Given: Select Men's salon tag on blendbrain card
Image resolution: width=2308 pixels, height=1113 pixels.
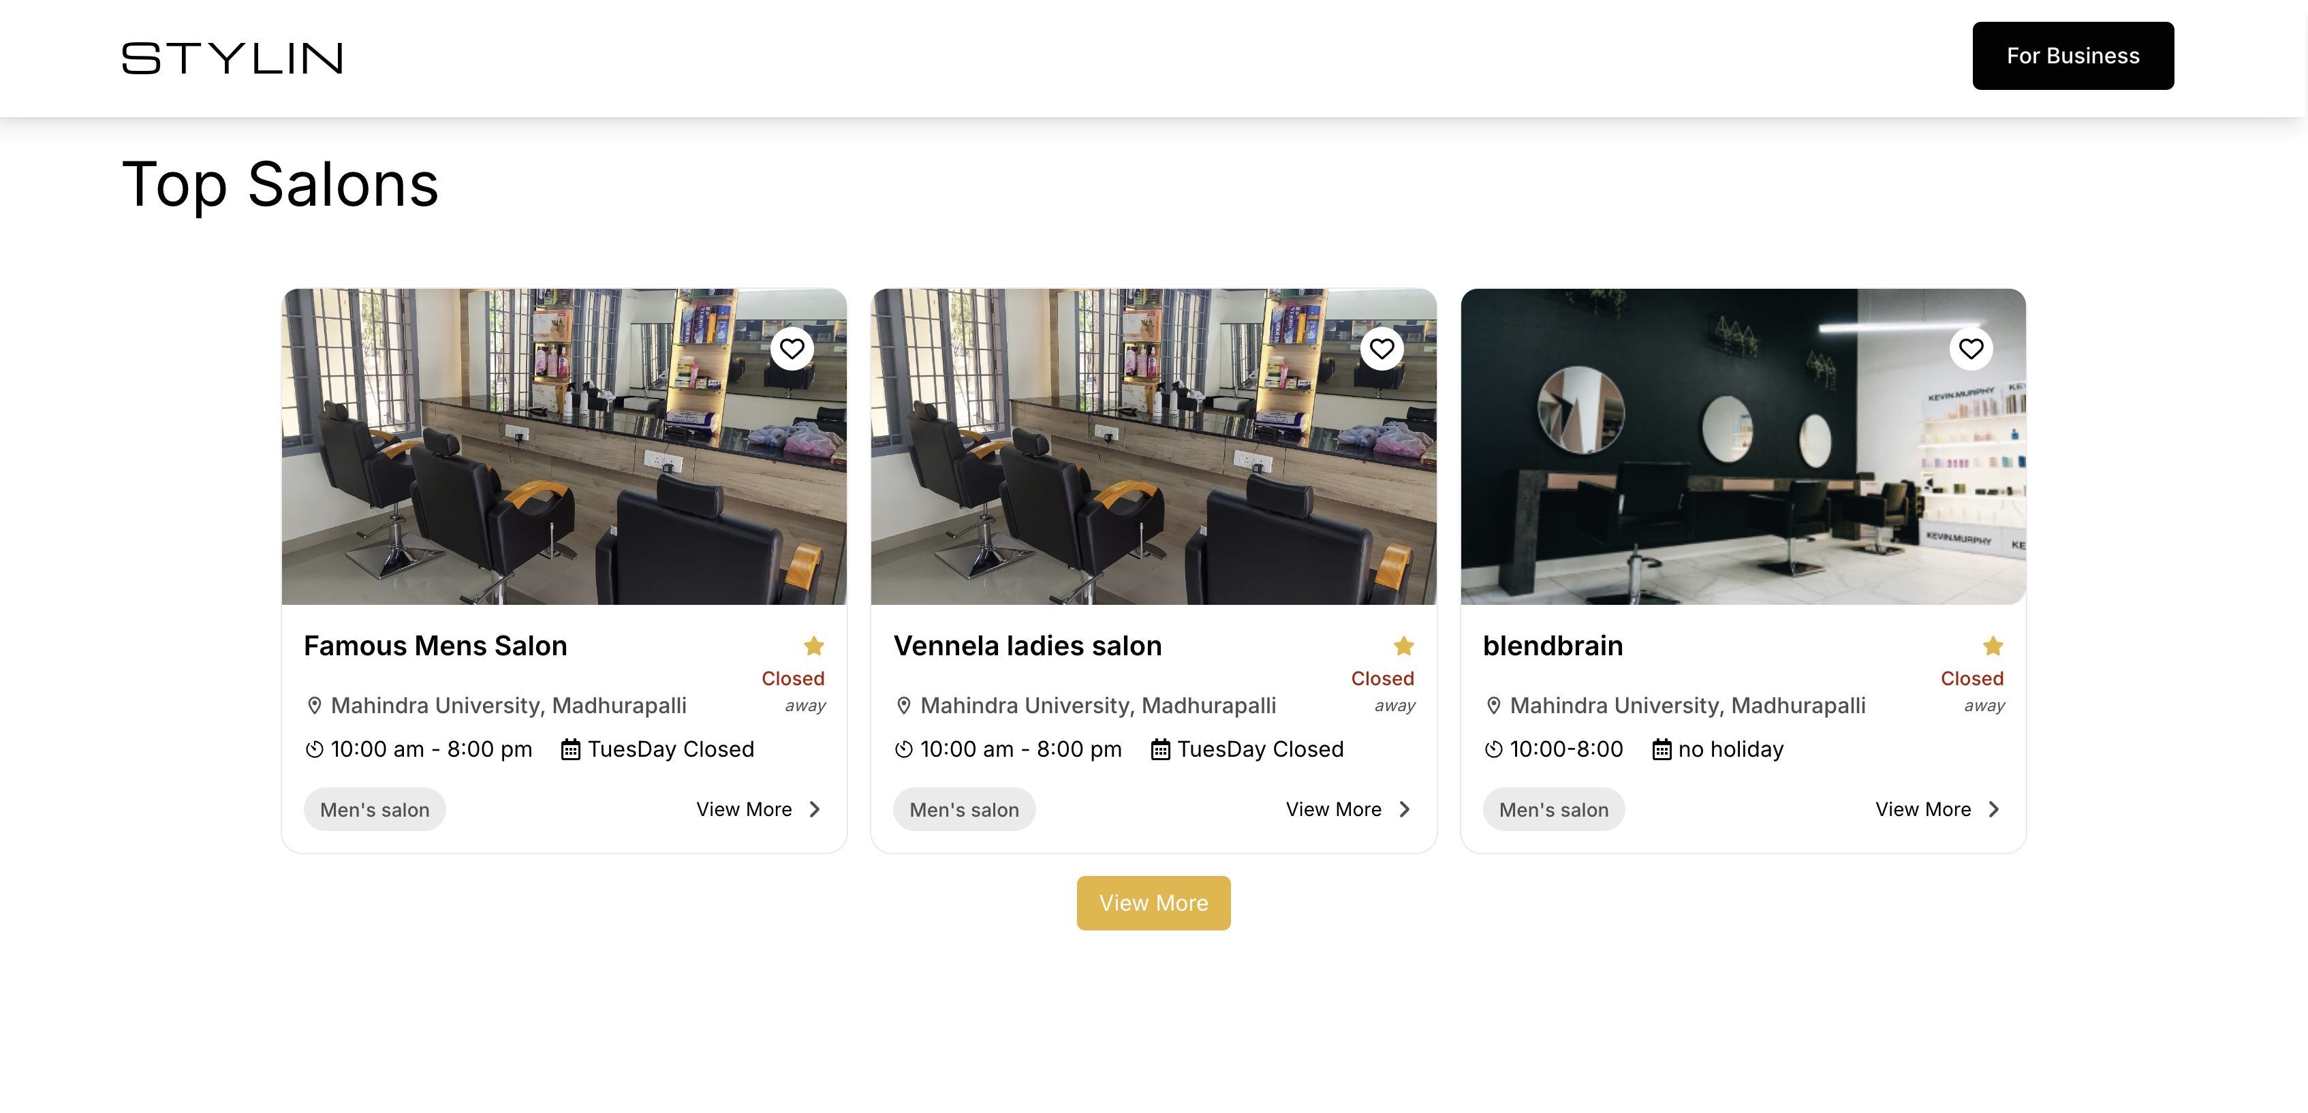Looking at the screenshot, I should 1554,809.
